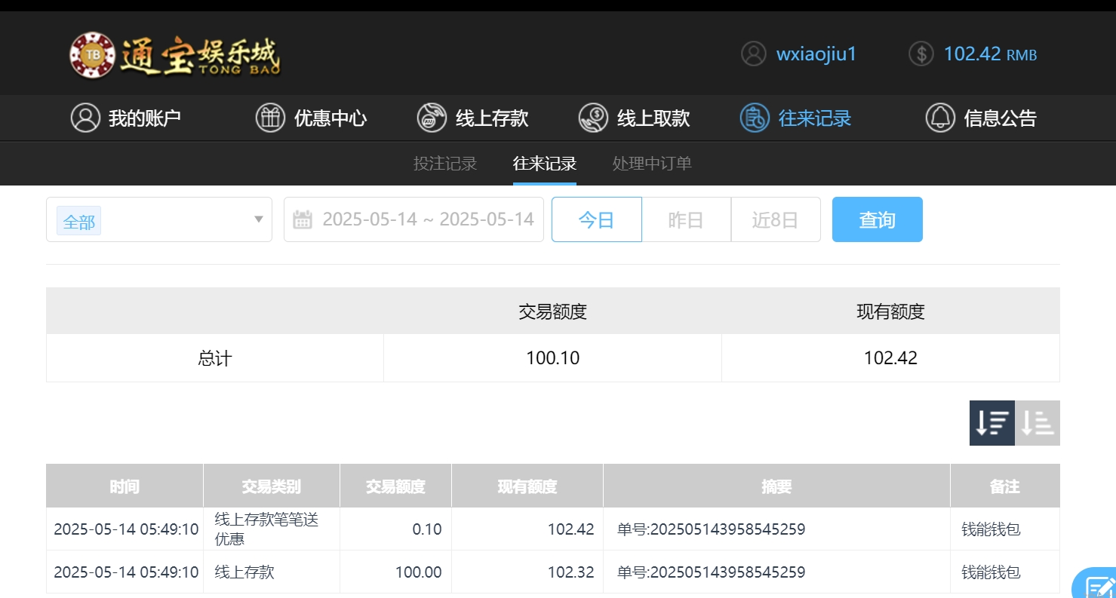Viewport: 1116px width, 598px height.
Task: Click the Tong Bao casino logo
Action: (x=174, y=54)
